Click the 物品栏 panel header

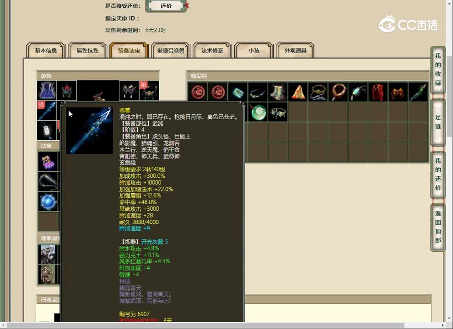pos(307,76)
